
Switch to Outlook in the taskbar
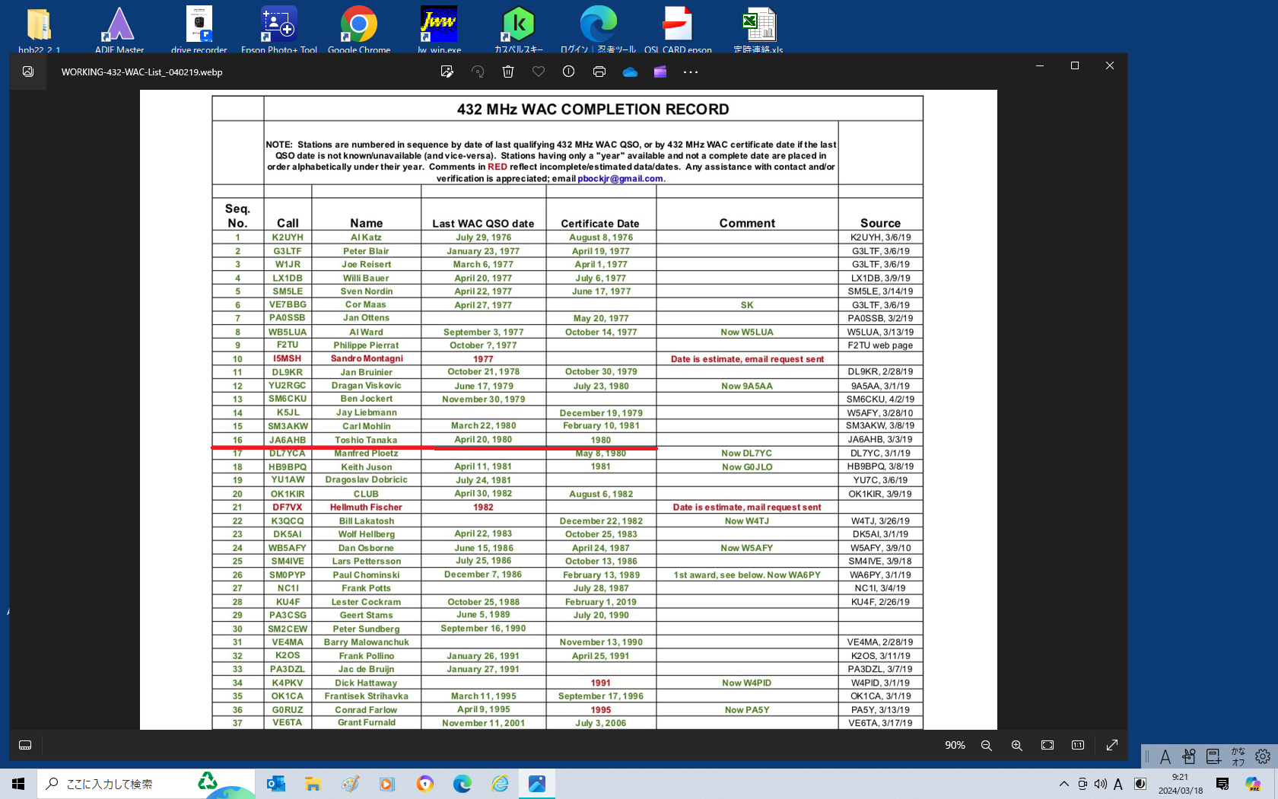(275, 784)
